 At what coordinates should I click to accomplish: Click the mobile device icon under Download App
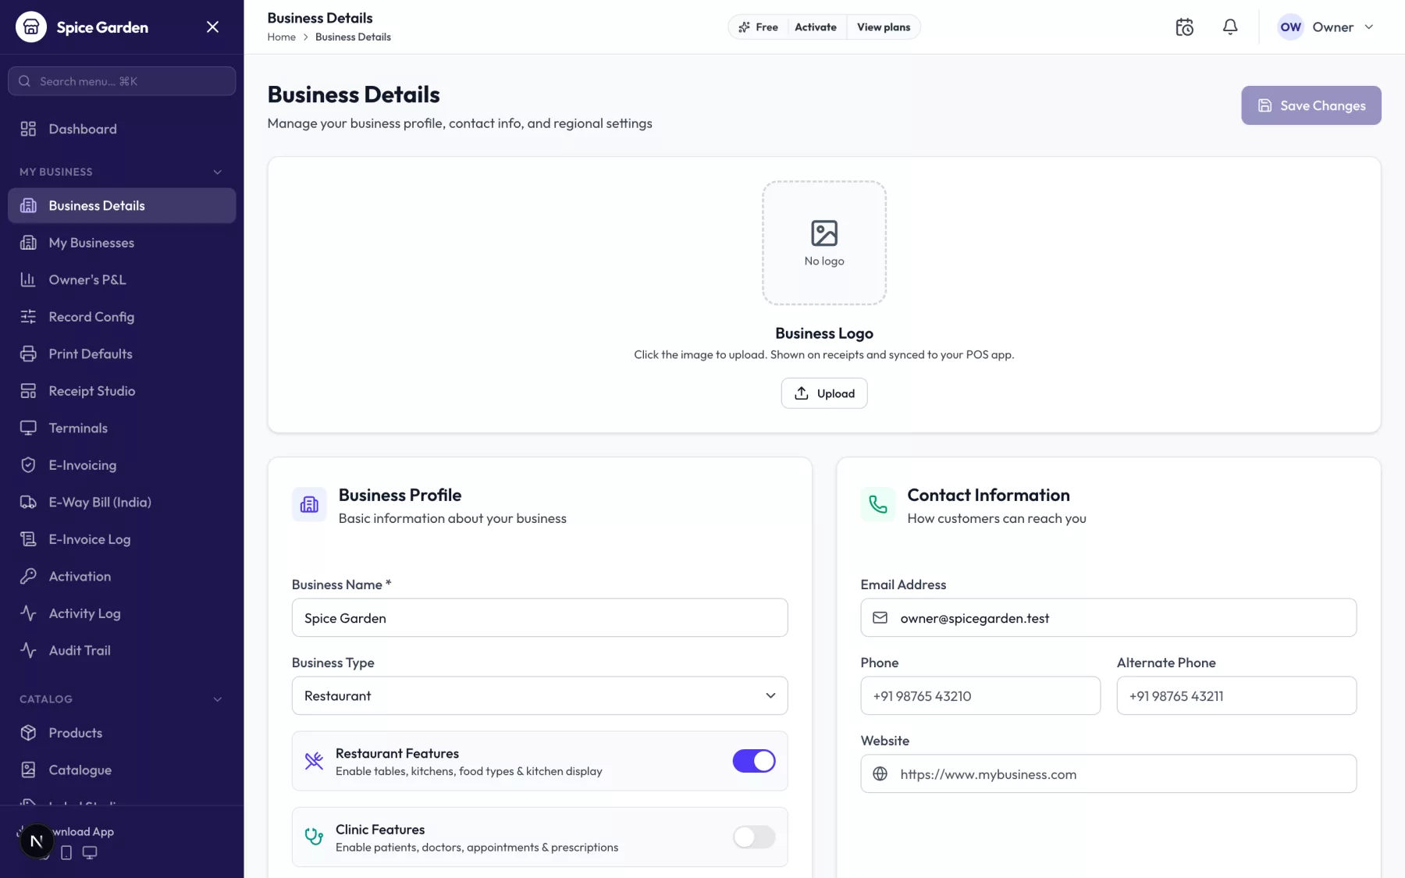tap(66, 853)
